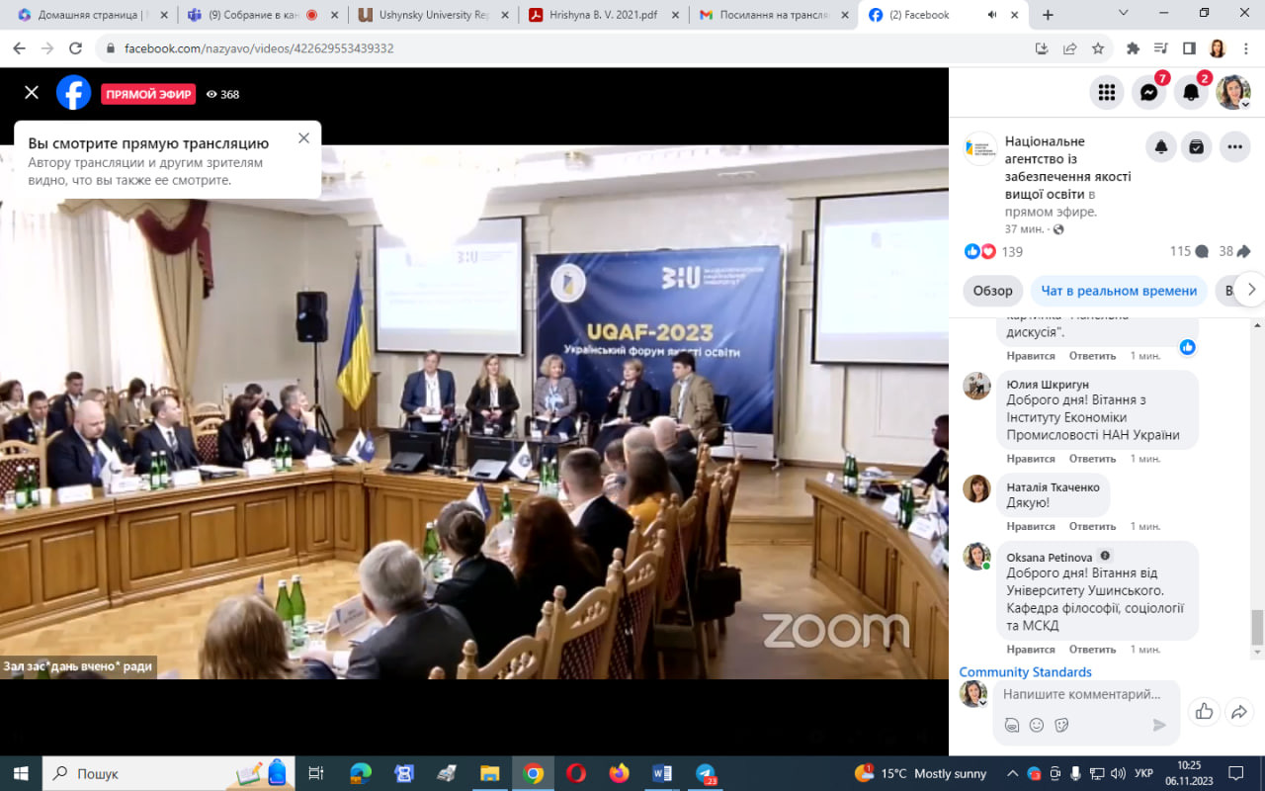
Task: Open the Windows Start menu
Action: [20, 773]
